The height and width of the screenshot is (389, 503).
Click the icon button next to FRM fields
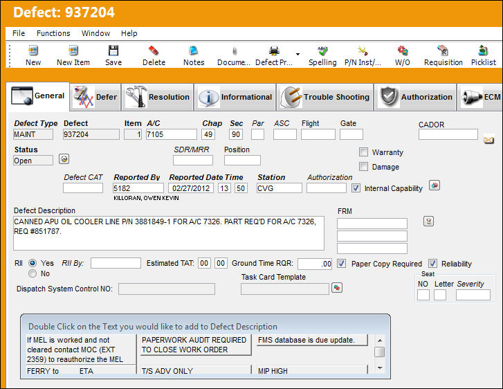(x=428, y=221)
